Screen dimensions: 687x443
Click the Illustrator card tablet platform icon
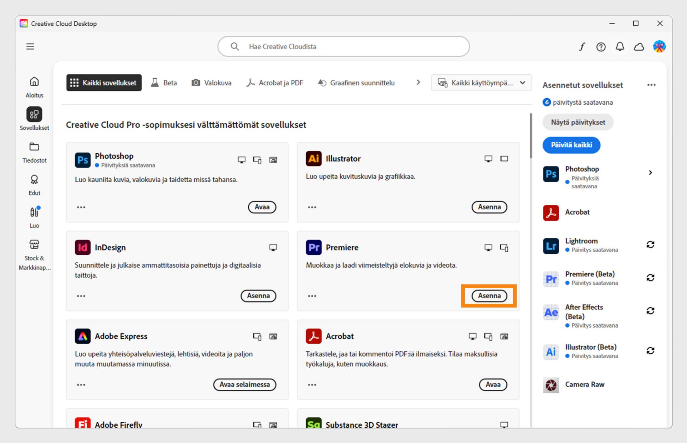point(504,159)
